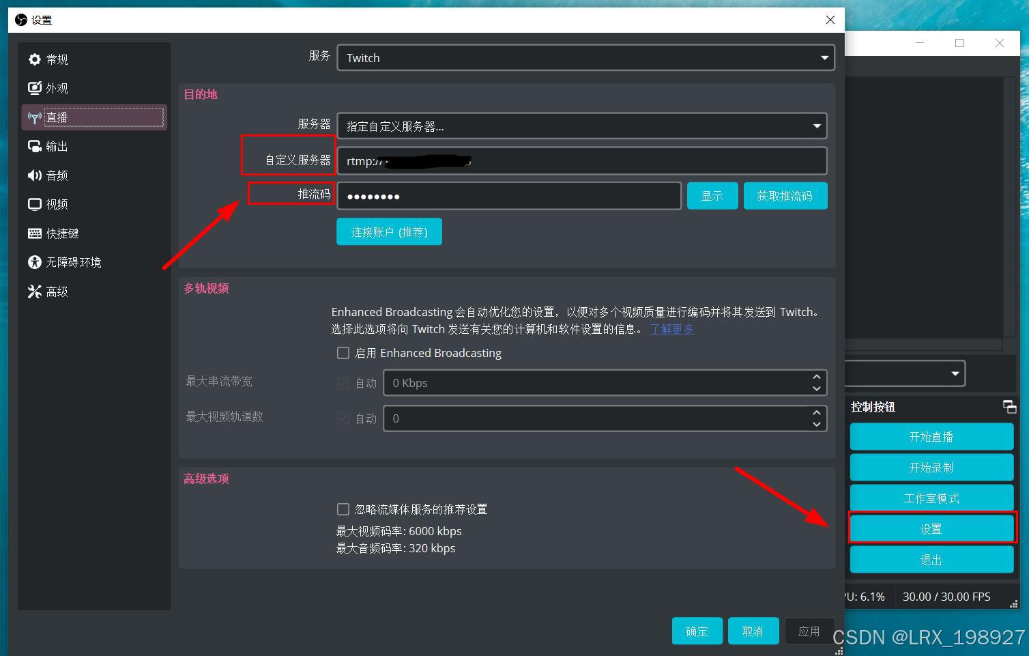Screen dimensions: 1029x656
Task: Close the Settings dialog with X
Action: 830,20
